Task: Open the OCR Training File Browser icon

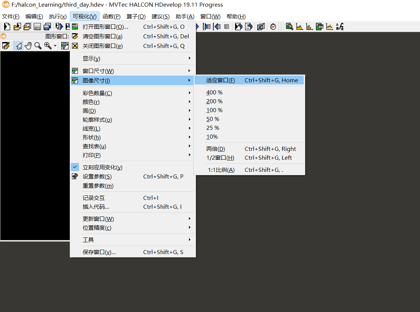Action: (x=340, y=27)
